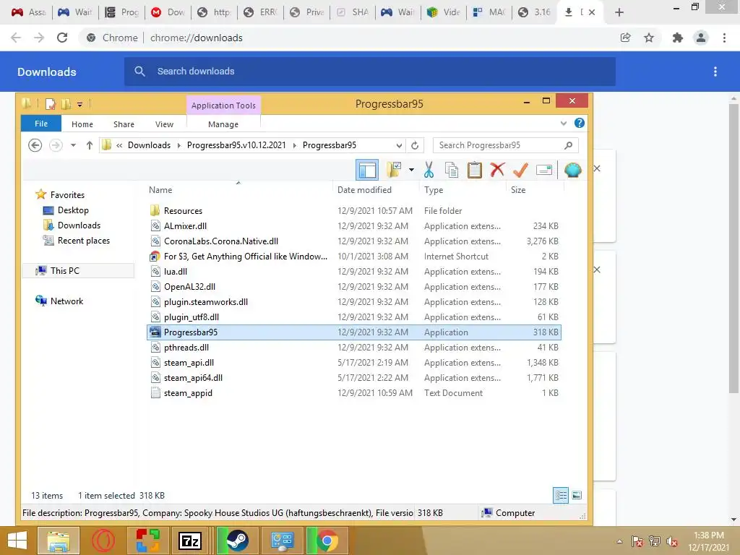The image size is (740, 555).
Task: Bookmark this Chrome page with star
Action: 649,38
